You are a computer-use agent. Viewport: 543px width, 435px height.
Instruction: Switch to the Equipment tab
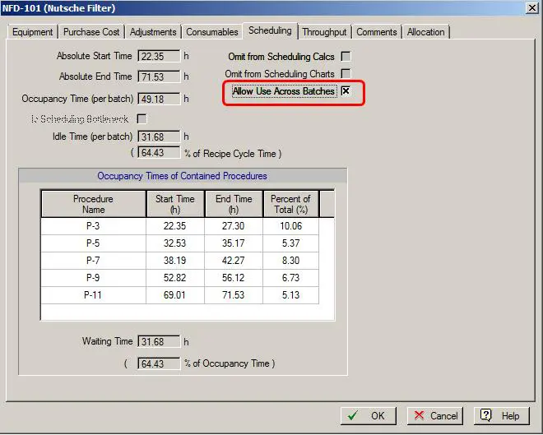pyautogui.click(x=33, y=32)
